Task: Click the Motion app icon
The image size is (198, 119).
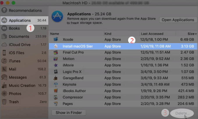Action: 56,59
